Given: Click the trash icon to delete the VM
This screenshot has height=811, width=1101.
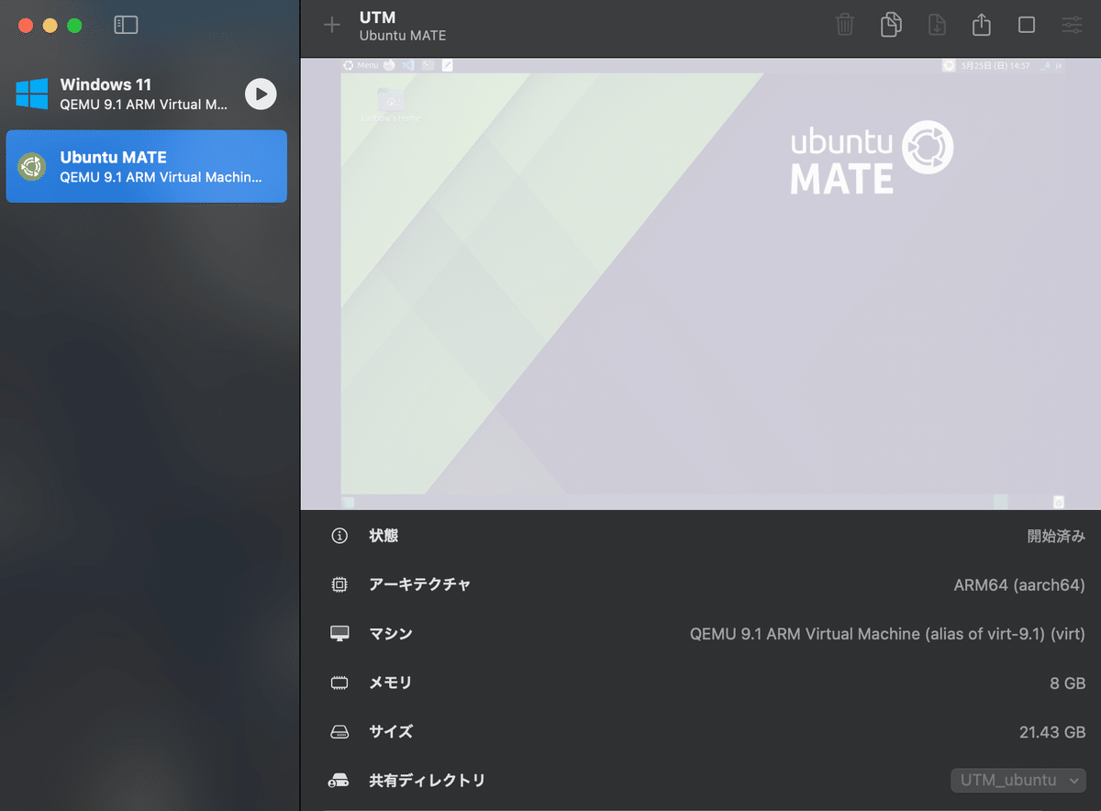Looking at the screenshot, I should (x=844, y=25).
